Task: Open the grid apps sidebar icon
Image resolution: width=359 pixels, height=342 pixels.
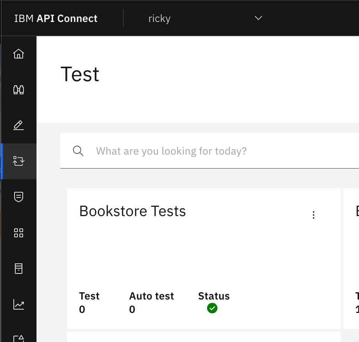Action: (19, 233)
